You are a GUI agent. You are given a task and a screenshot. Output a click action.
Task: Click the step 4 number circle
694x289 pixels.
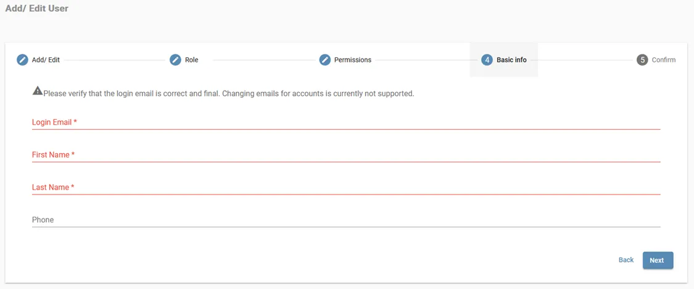click(x=487, y=60)
